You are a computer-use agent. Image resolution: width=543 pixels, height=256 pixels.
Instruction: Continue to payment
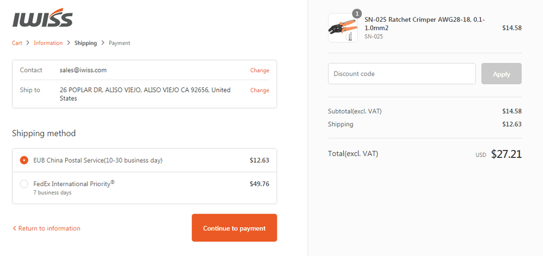(x=234, y=227)
